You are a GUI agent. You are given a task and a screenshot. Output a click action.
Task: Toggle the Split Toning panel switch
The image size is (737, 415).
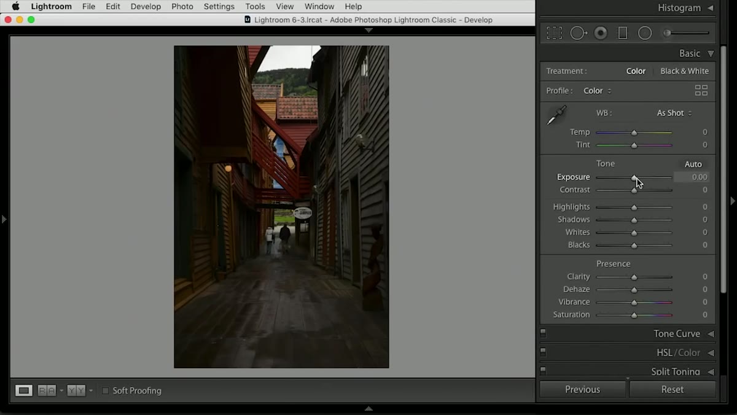coord(543,371)
